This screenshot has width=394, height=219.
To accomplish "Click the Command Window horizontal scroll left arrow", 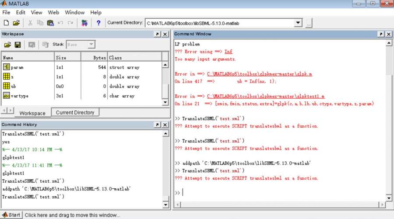I will click(x=177, y=205).
